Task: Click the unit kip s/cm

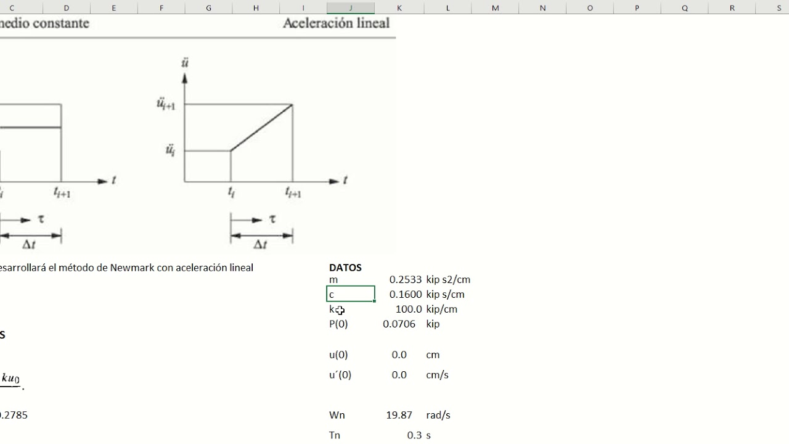Action: [445, 294]
